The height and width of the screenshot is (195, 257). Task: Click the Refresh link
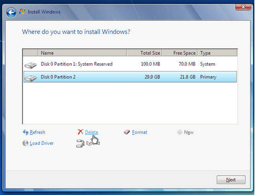pos(37,132)
